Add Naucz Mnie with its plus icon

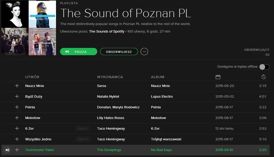(x=17, y=86)
